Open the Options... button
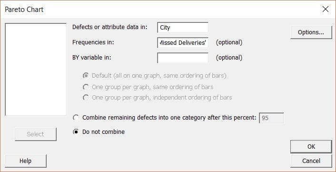This screenshot has width=336, height=172. click(311, 32)
